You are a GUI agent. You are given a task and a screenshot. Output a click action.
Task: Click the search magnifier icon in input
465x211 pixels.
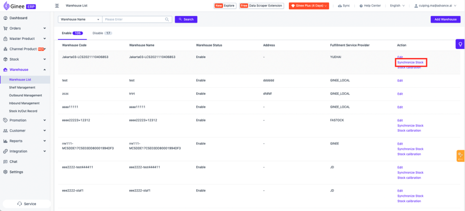pyautogui.click(x=167, y=19)
